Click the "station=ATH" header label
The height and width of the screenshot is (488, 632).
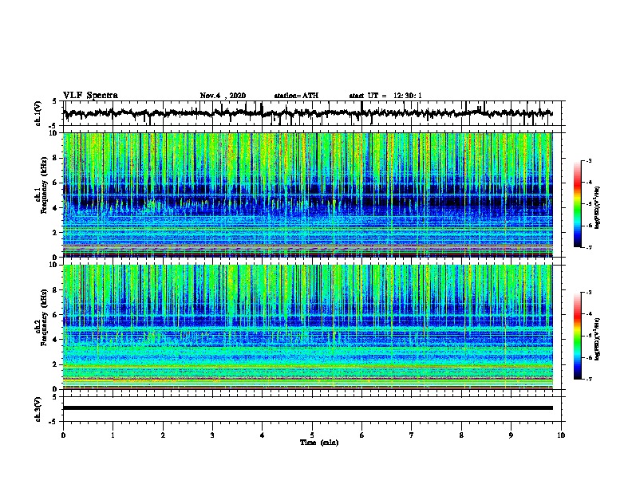tap(296, 96)
